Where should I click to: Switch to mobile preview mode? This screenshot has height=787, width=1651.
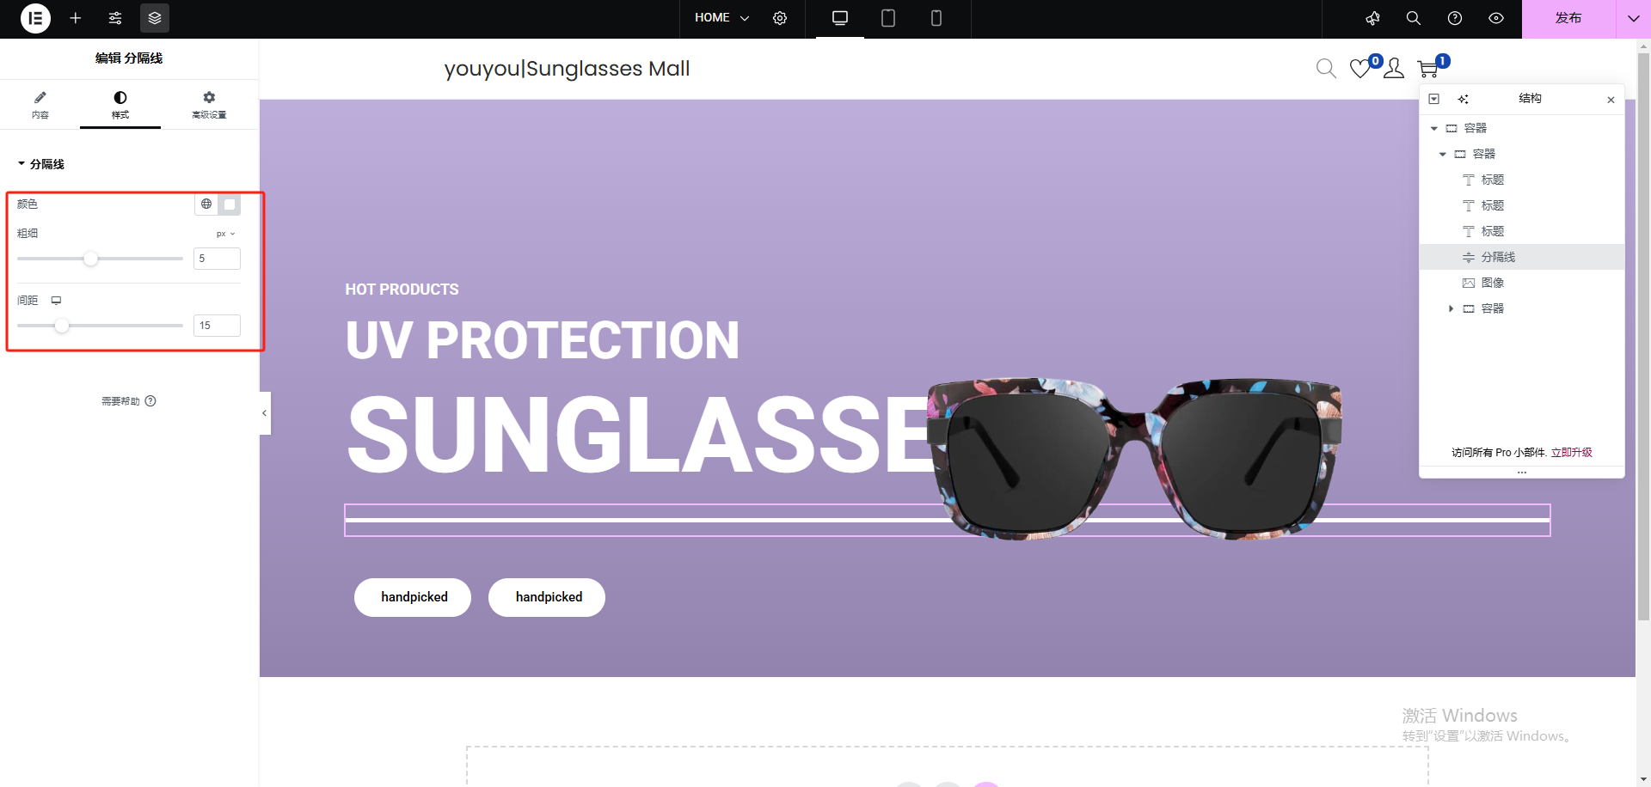tap(936, 18)
